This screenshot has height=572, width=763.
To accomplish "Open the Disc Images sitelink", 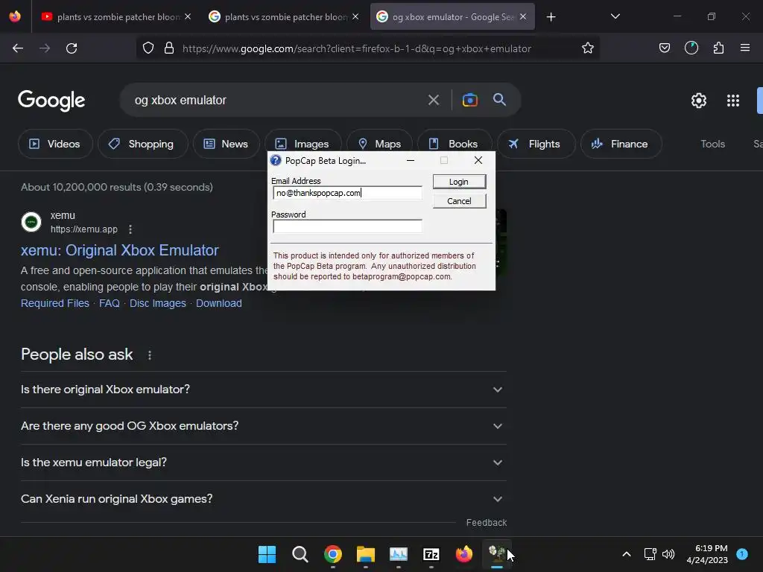I will (x=158, y=304).
